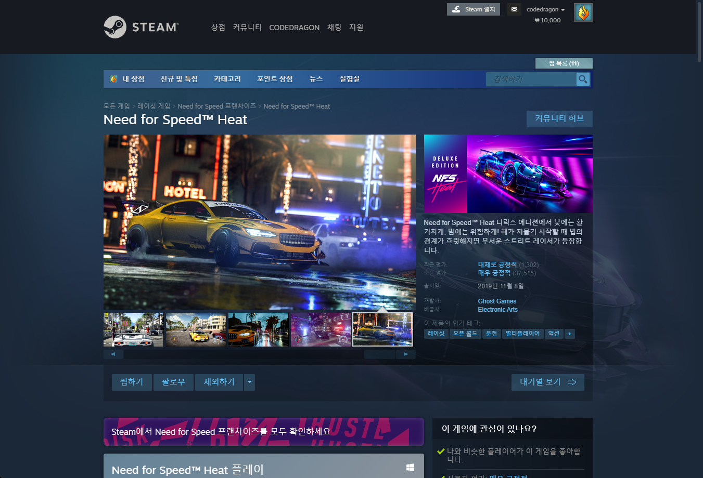Click right arrow of screenshot strip

406,354
